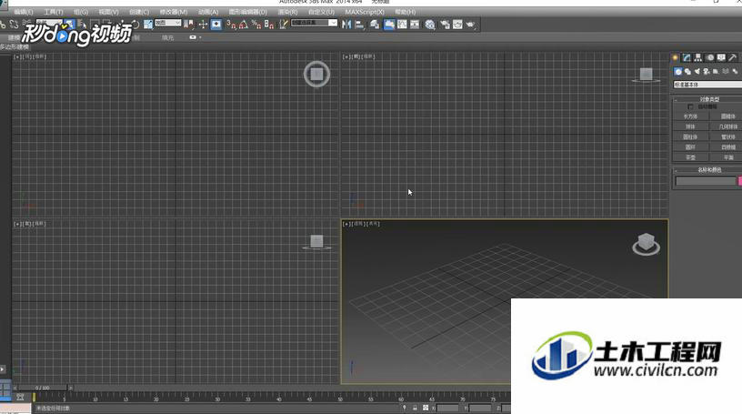
Task: Collapse the 对象类型 rollout
Action: pos(708,99)
